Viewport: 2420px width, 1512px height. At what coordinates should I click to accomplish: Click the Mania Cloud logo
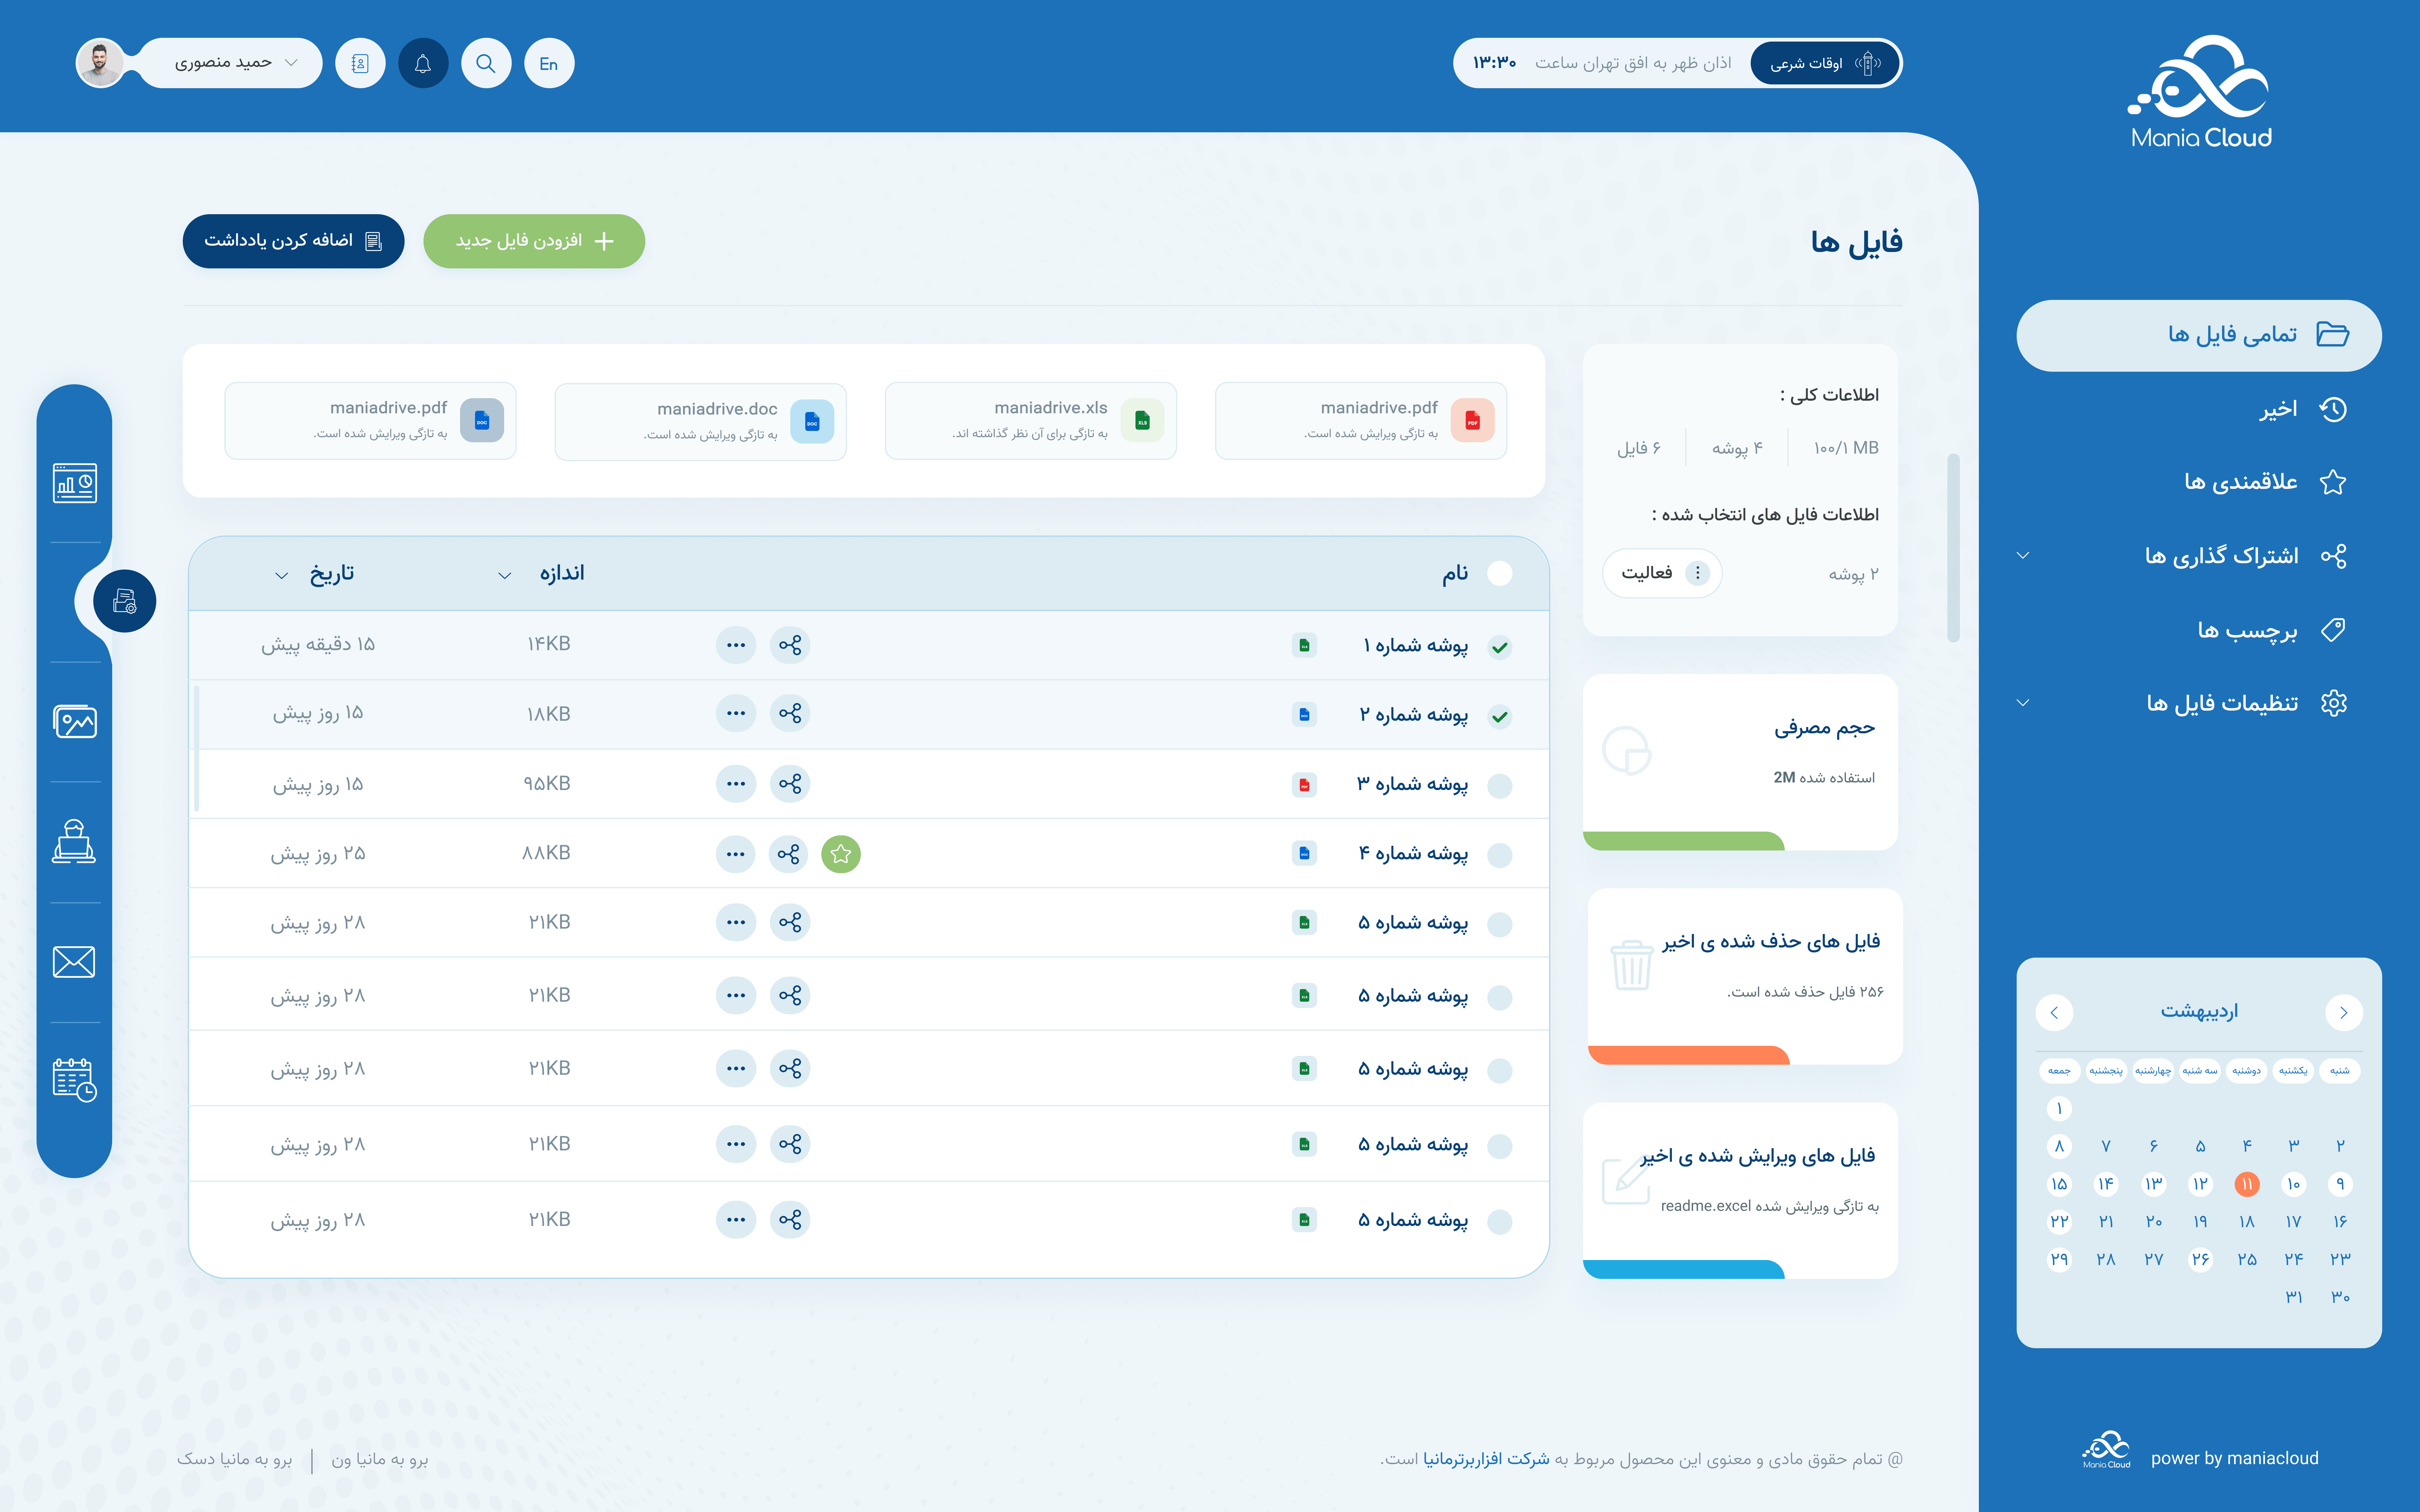click(2200, 92)
